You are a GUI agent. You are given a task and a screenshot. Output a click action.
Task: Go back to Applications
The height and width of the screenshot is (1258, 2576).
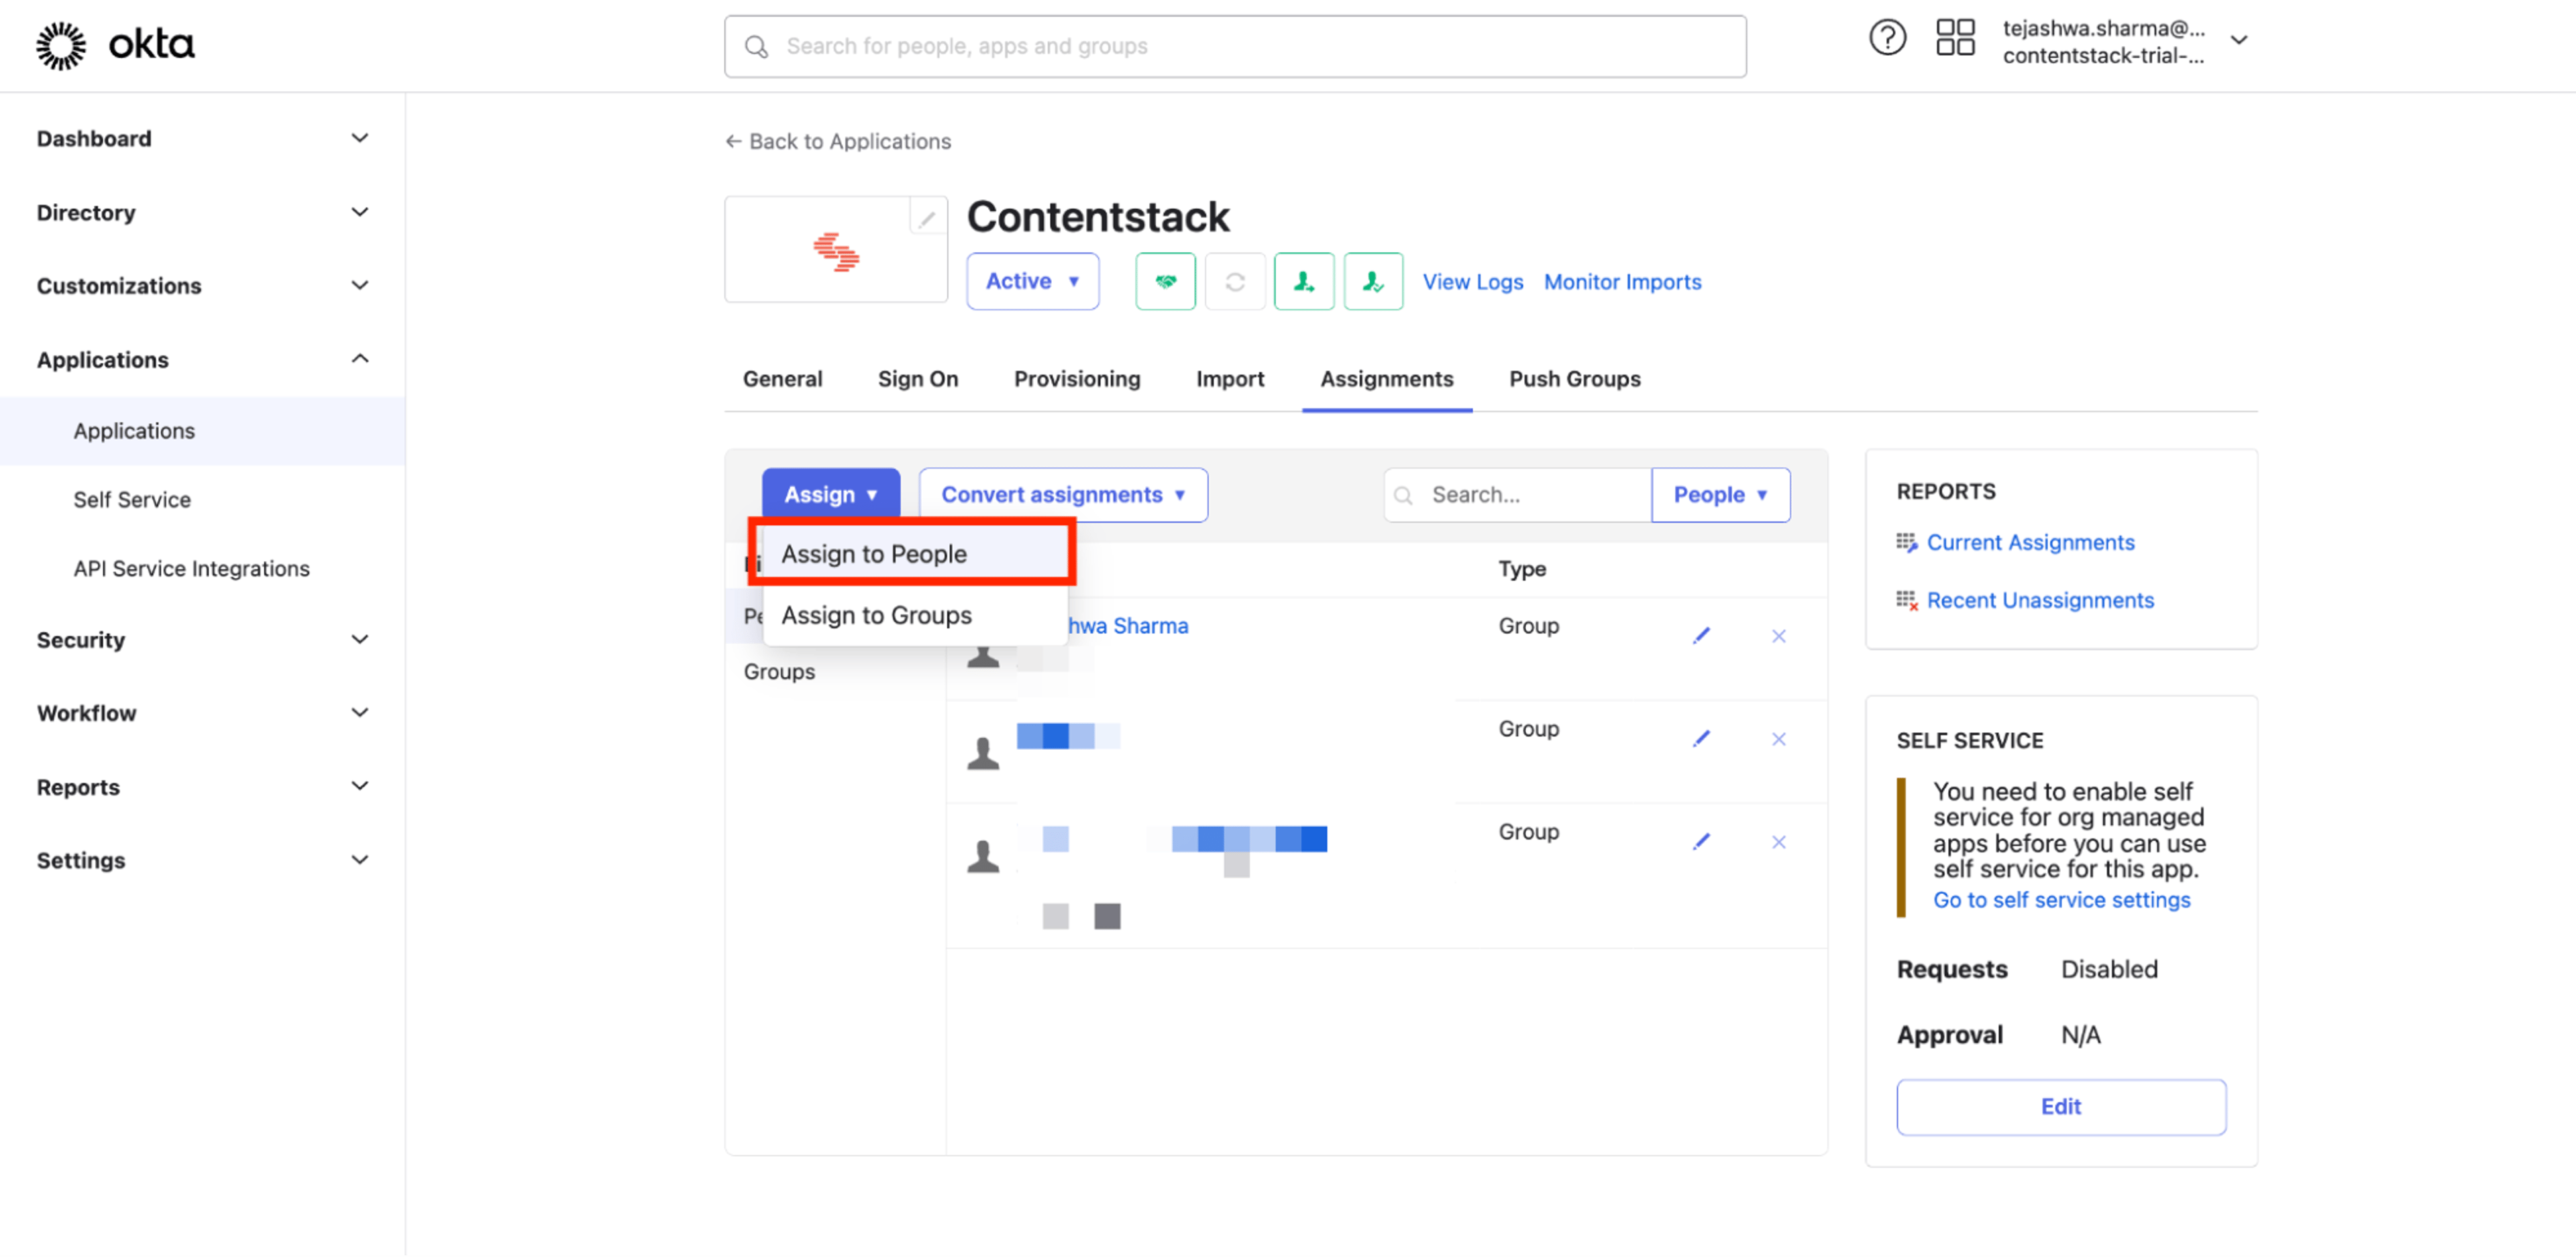(x=838, y=142)
